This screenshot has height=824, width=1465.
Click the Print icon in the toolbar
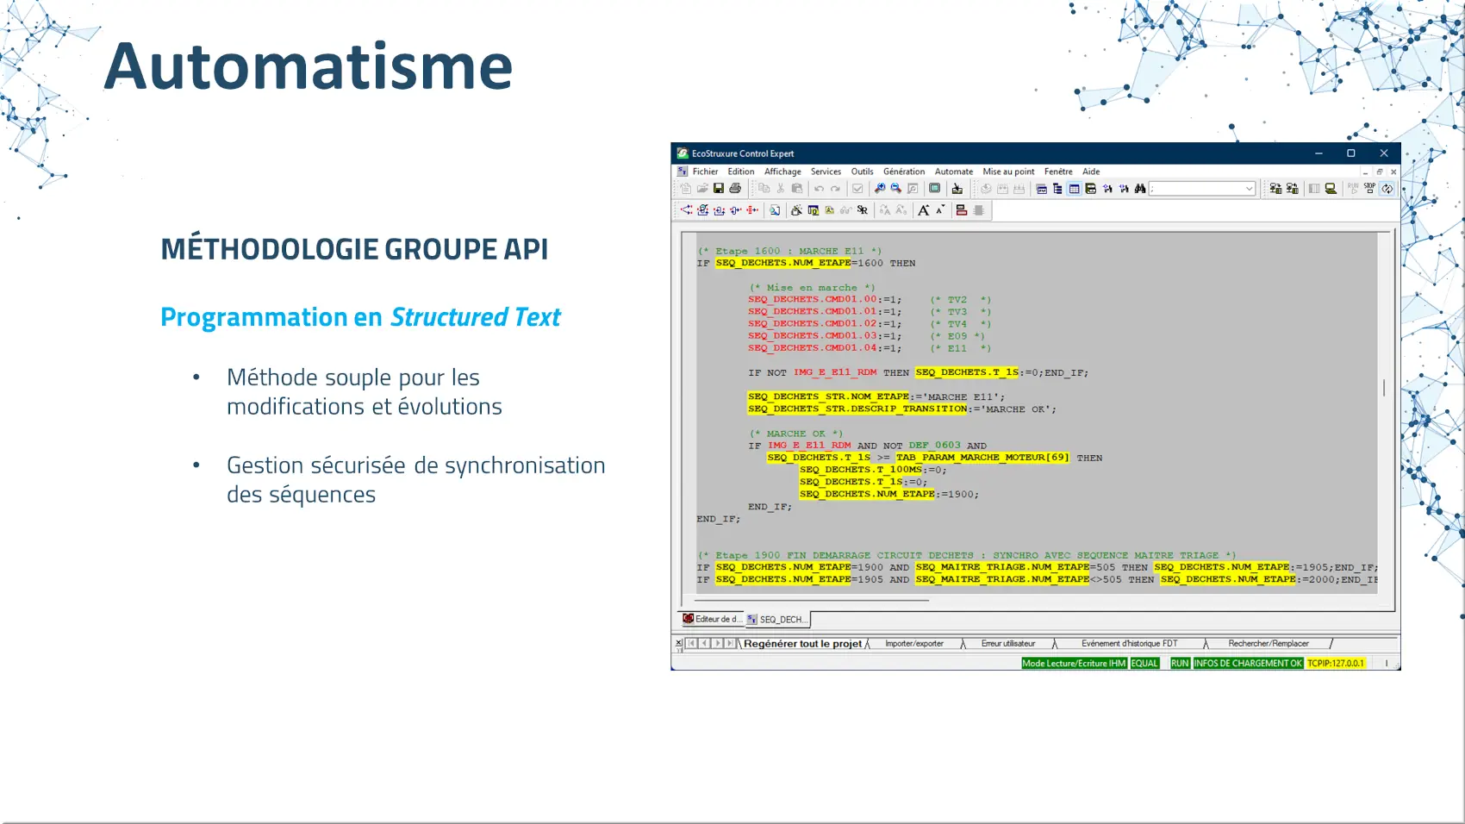point(735,189)
